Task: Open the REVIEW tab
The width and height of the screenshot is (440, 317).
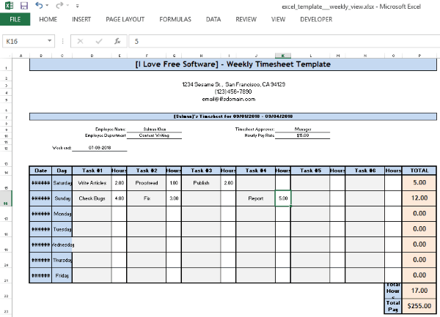Action: (x=246, y=19)
